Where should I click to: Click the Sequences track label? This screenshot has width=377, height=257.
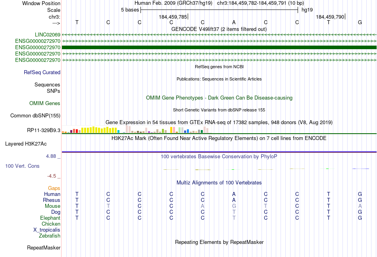click(47, 84)
